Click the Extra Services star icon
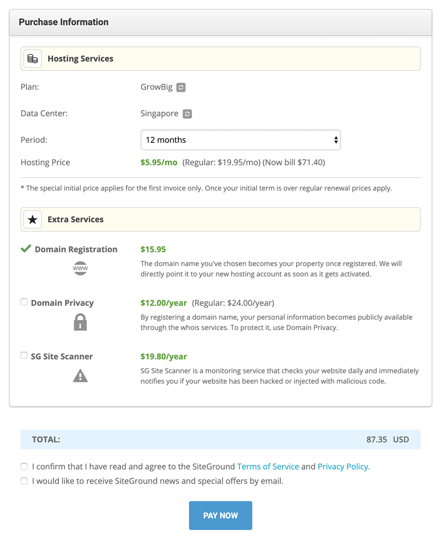Screen dimensions: 441x539 (x=33, y=219)
